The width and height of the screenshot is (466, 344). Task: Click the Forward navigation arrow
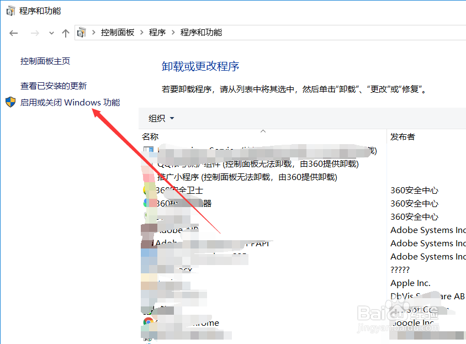pos(35,33)
